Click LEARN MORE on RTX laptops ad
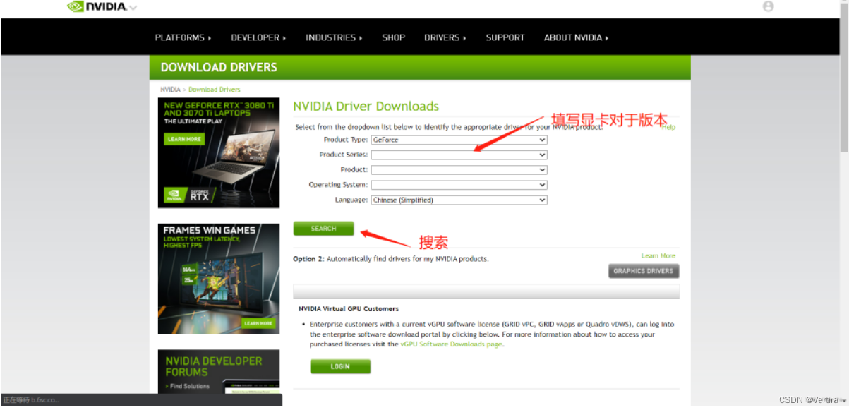This screenshot has width=849, height=410. (184, 139)
